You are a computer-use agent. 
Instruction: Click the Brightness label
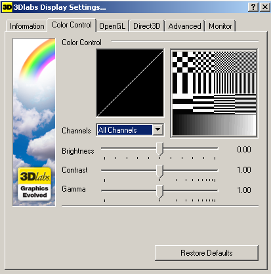(78, 151)
